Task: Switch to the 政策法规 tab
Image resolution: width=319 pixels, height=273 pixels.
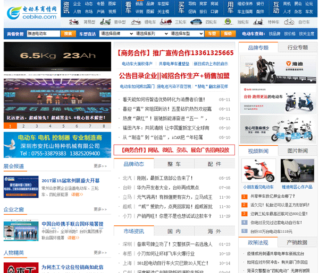Action: [x=258, y=242]
